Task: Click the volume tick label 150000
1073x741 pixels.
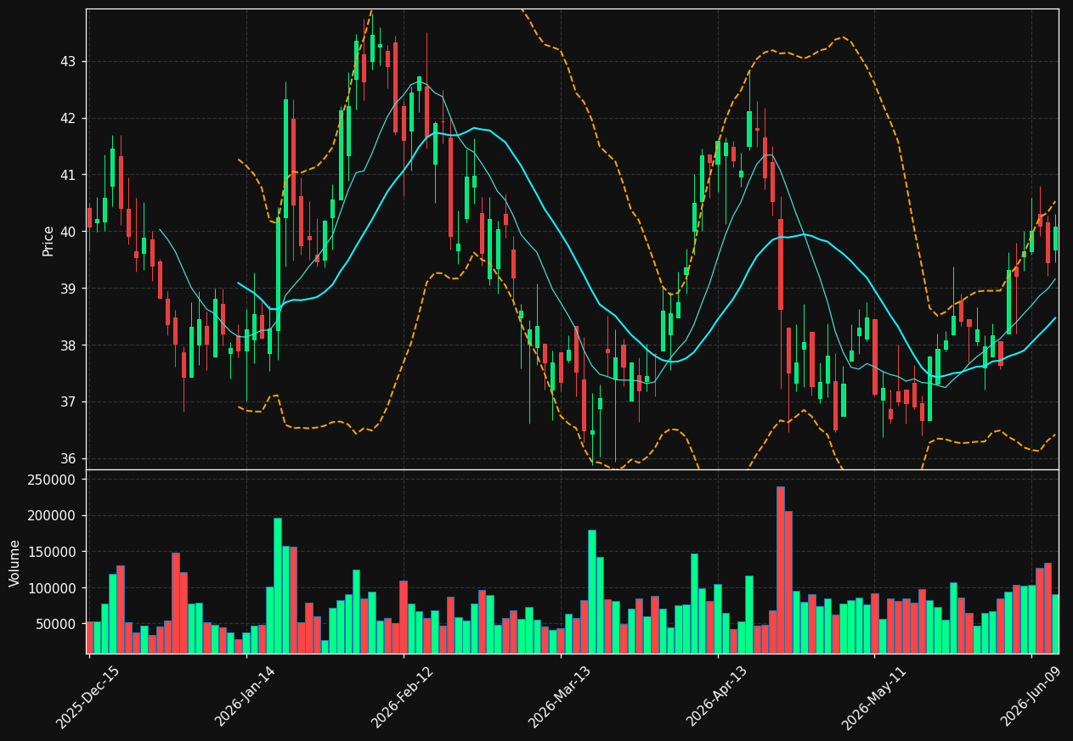Action: (53, 552)
